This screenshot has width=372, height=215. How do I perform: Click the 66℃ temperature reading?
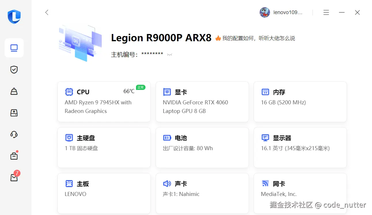[129, 91]
